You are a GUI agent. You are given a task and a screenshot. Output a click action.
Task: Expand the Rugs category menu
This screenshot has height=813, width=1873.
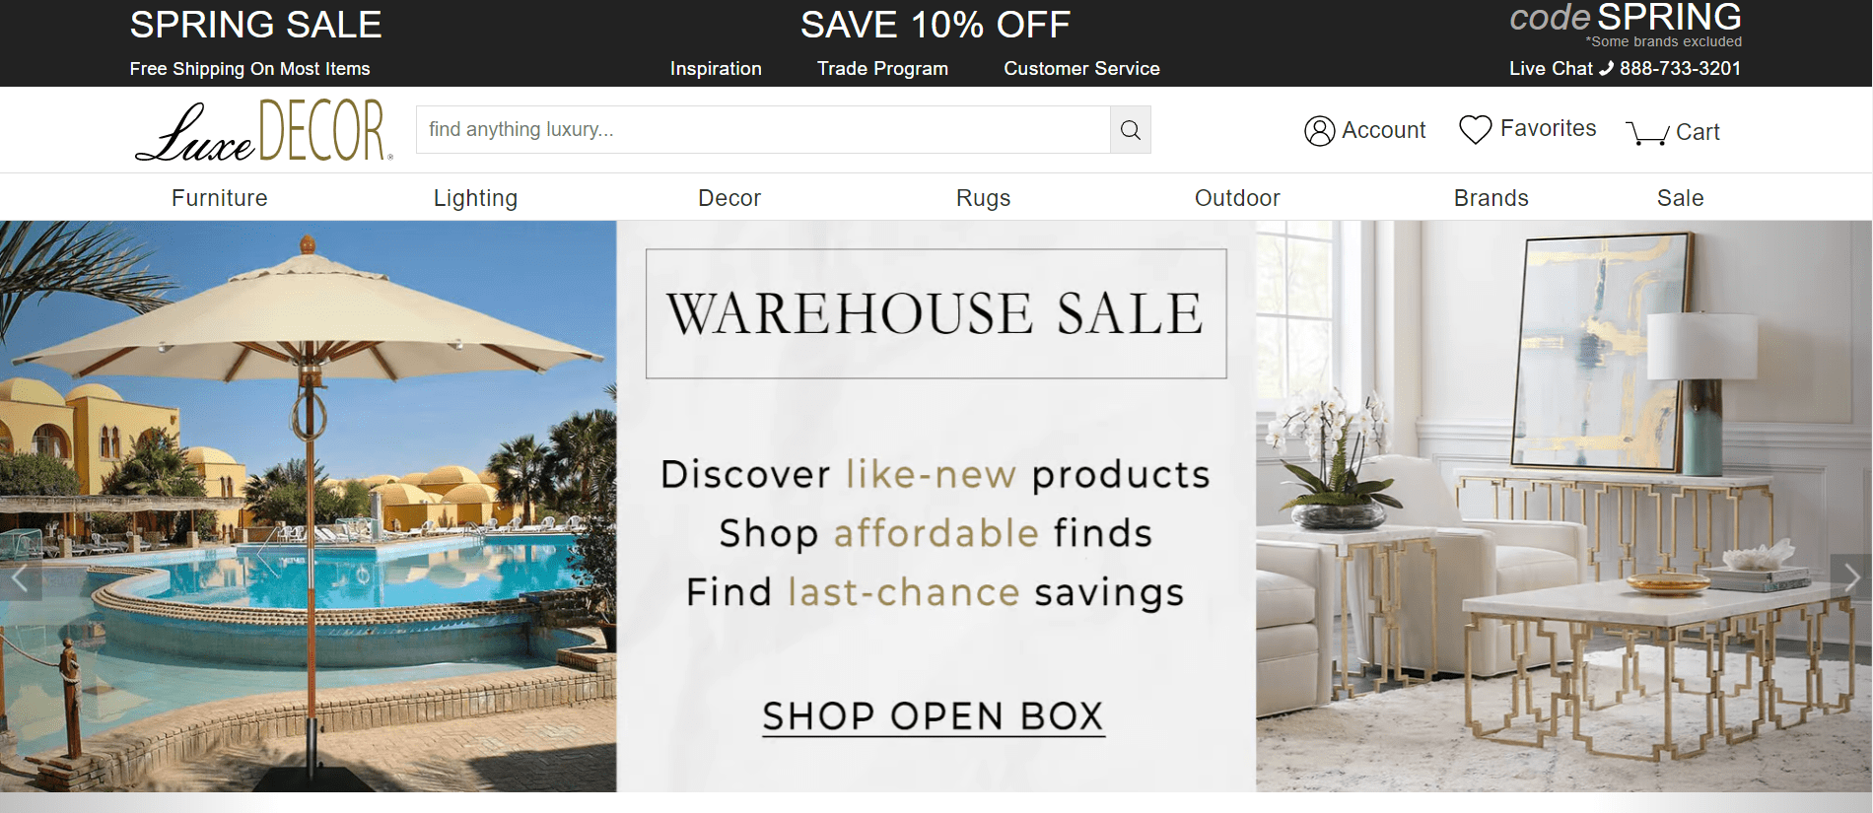point(984,198)
